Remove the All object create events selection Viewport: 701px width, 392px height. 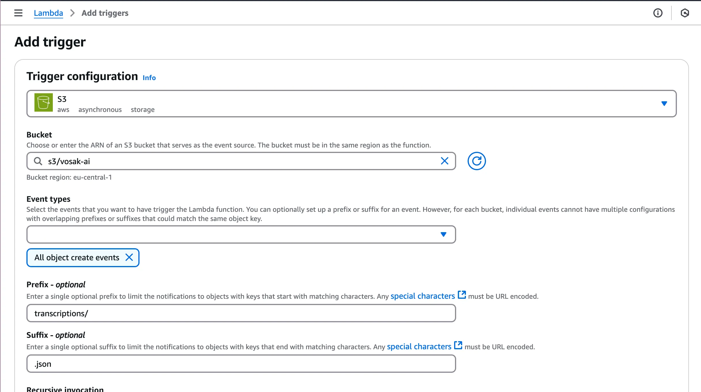point(129,257)
